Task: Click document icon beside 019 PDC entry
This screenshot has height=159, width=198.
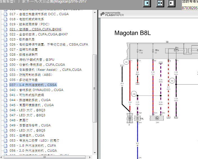Action: tap(5, 24)
